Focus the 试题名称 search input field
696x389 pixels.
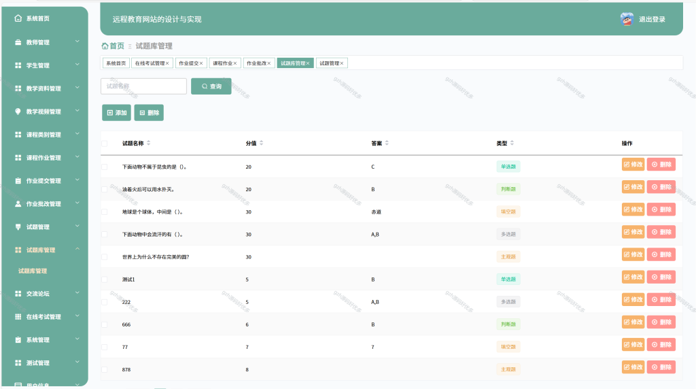tap(144, 86)
